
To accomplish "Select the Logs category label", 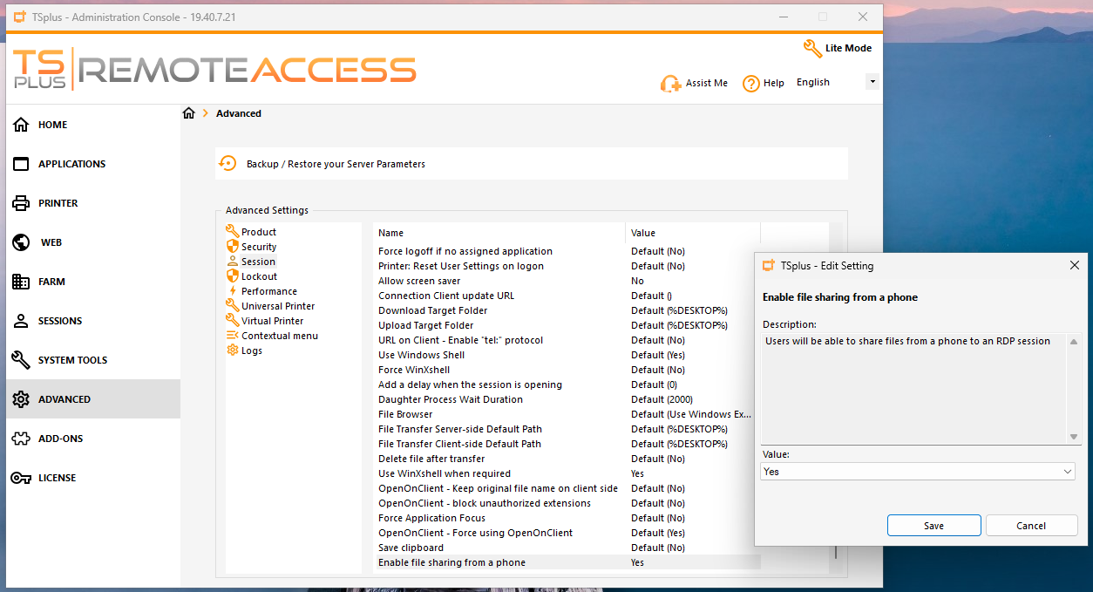I will coord(252,350).
